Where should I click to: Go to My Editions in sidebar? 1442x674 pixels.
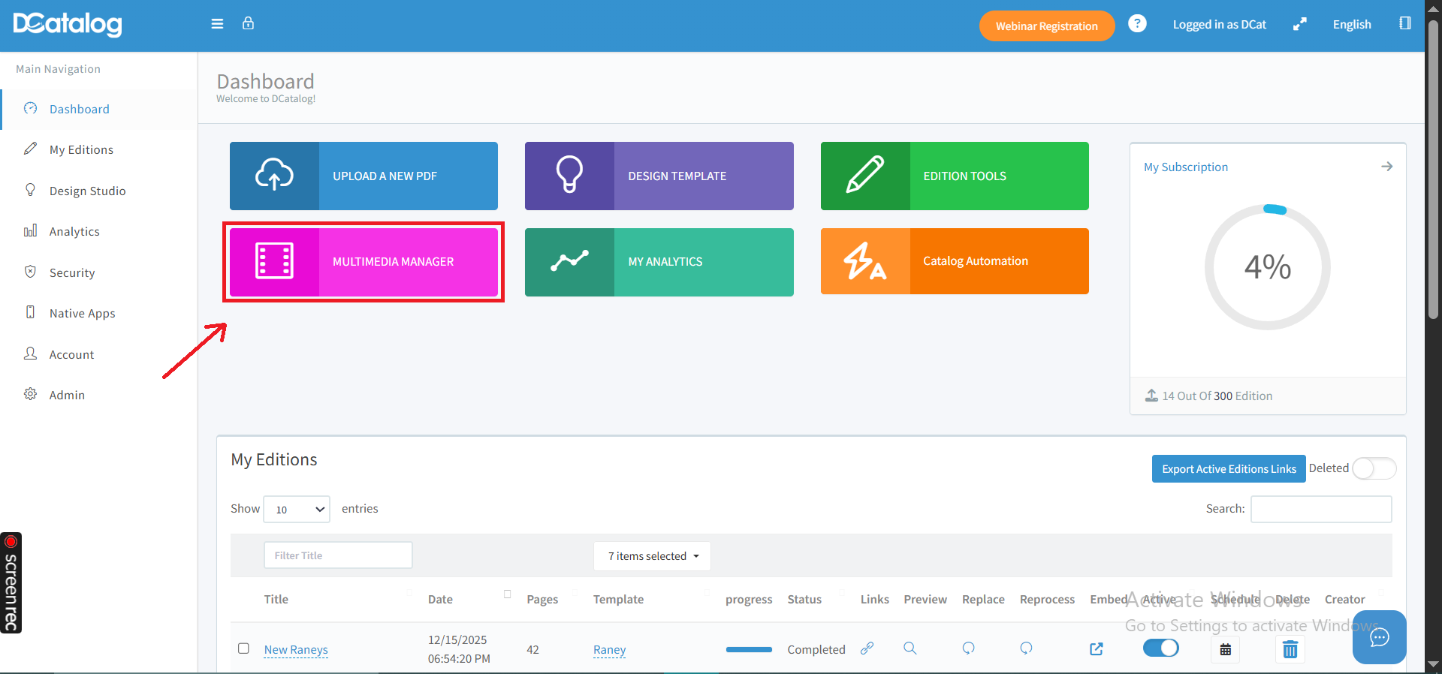tap(81, 150)
